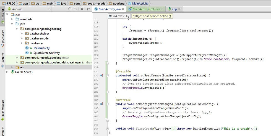Click the collapse all icon in Project panel
The width and height of the screenshot is (271, 136).
(x=75, y=9)
